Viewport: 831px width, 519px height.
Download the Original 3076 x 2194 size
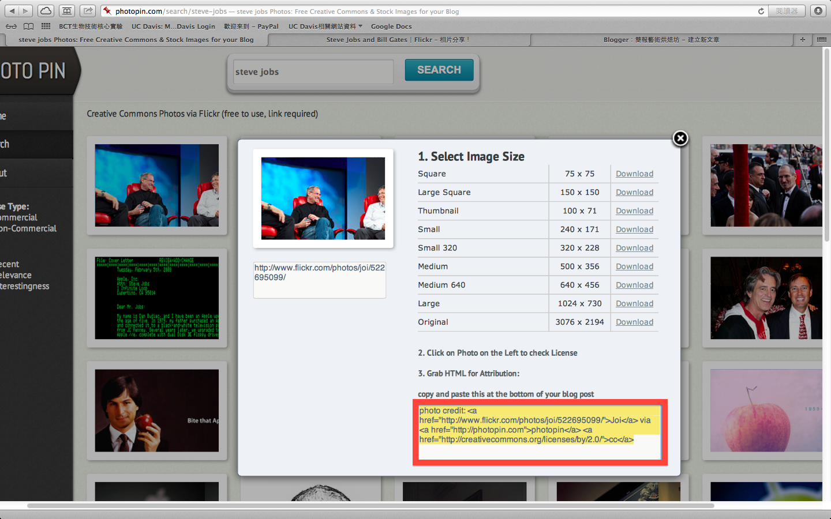[x=634, y=322]
